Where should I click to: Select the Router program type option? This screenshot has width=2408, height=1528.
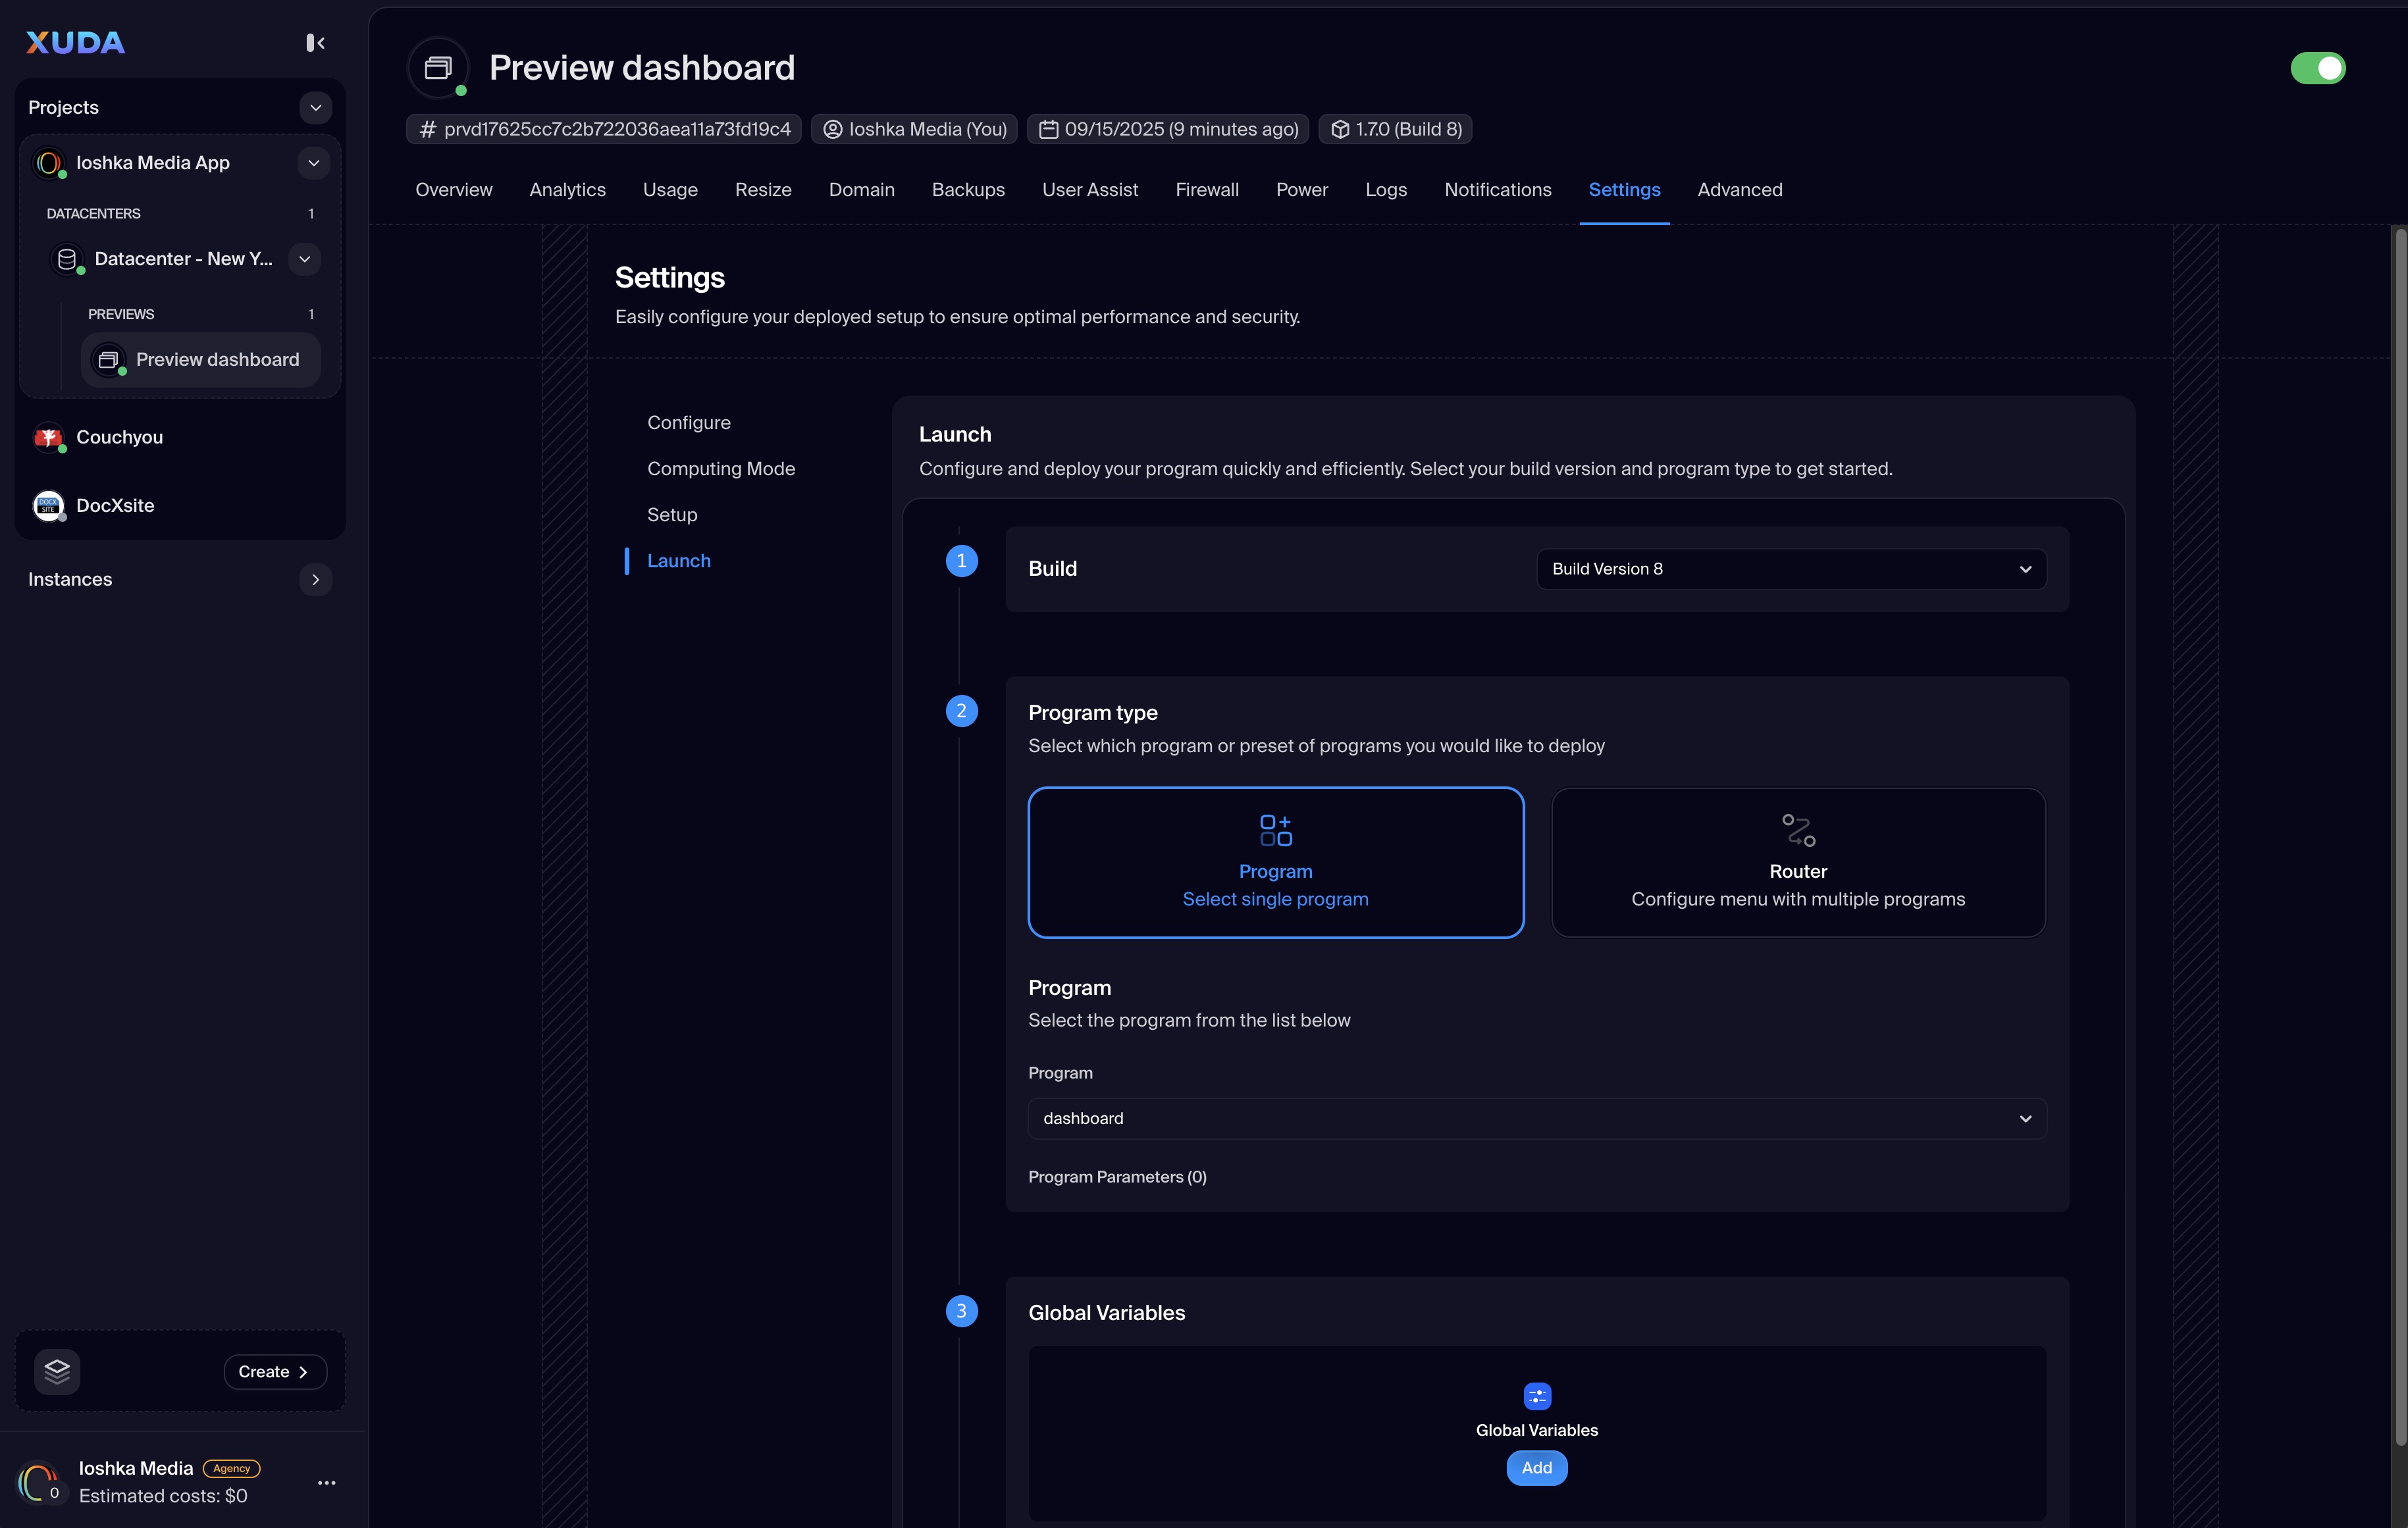click(1797, 861)
